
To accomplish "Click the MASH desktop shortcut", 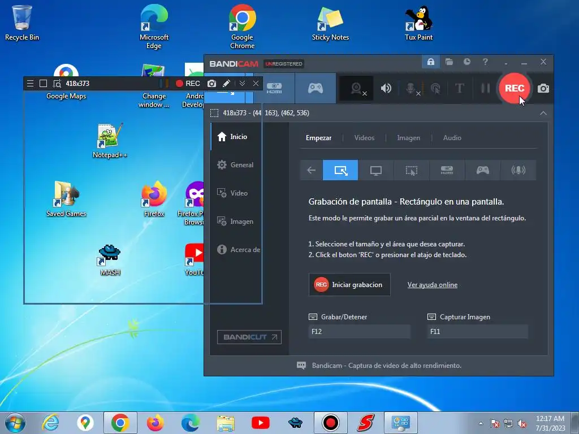I will click(110, 260).
